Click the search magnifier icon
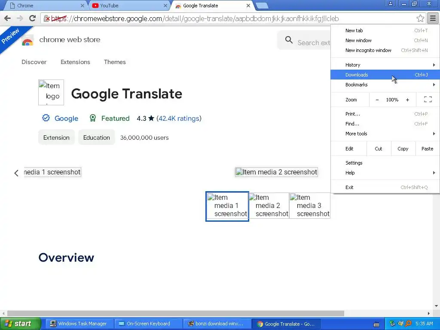This screenshot has height=330, width=440. (289, 40)
